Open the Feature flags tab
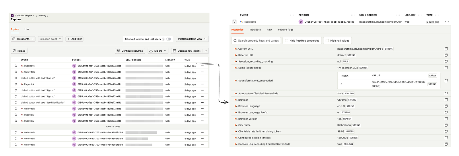This screenshot has height=156, width=459. 285,30
